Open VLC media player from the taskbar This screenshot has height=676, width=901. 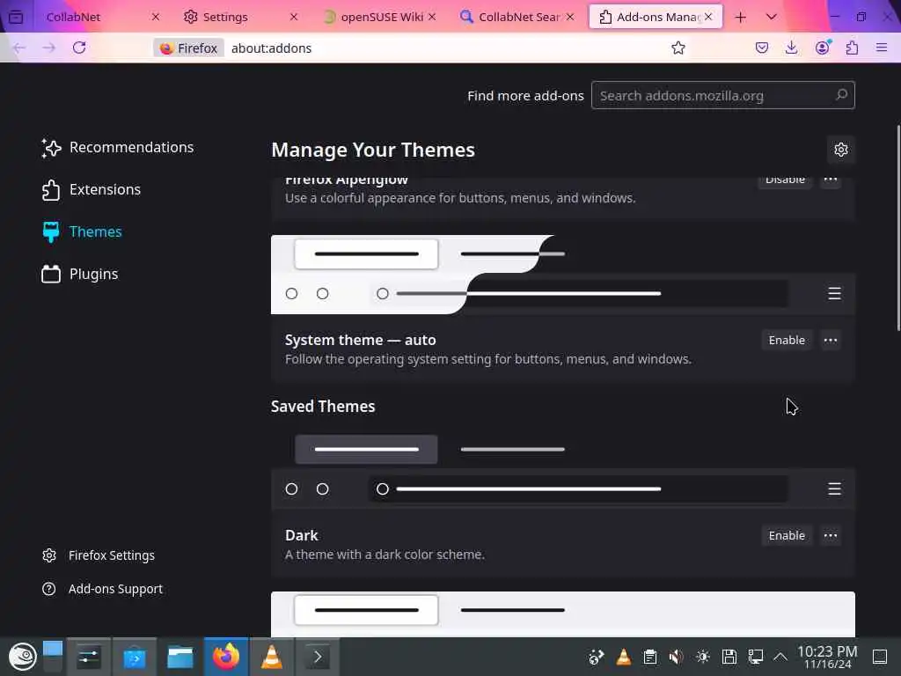[272, 657]
